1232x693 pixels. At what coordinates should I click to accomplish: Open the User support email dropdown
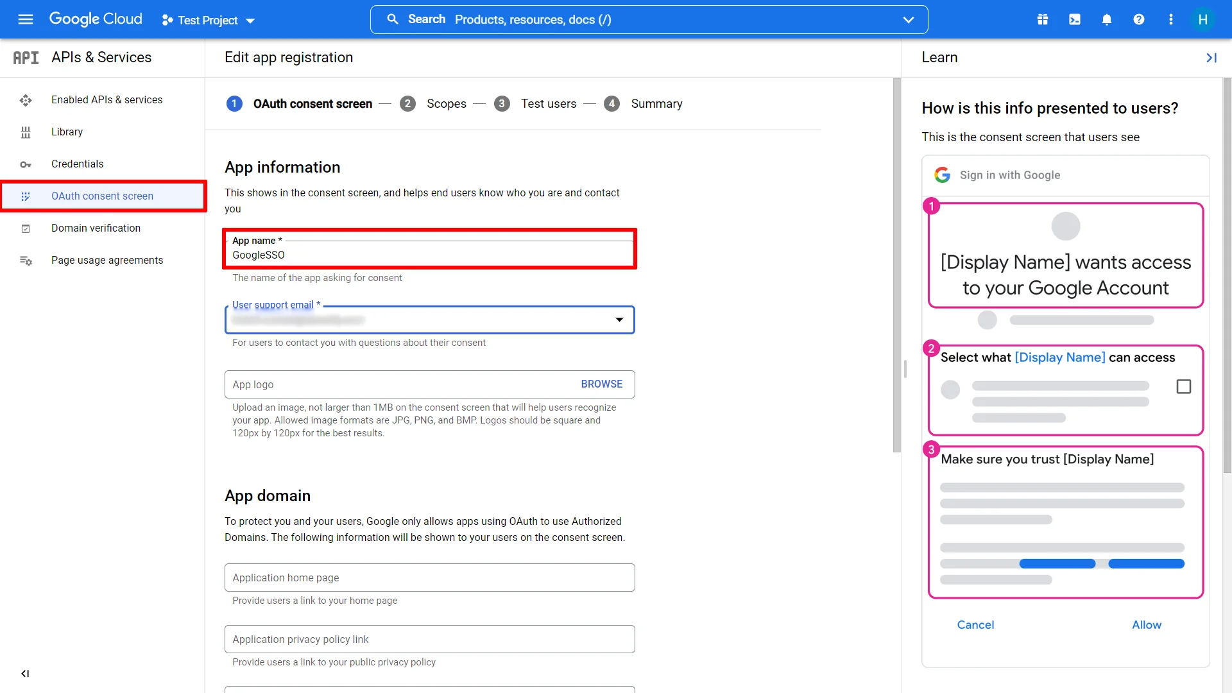point(430,320)
